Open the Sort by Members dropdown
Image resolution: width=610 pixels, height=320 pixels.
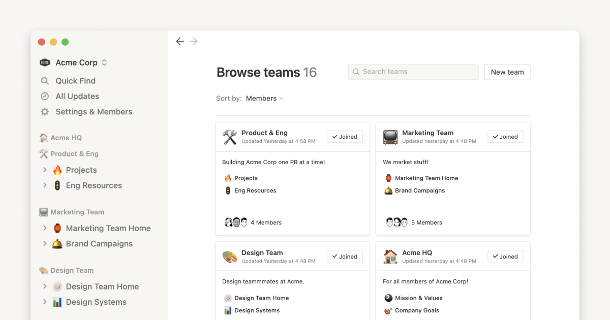click(x=264, y=99)
